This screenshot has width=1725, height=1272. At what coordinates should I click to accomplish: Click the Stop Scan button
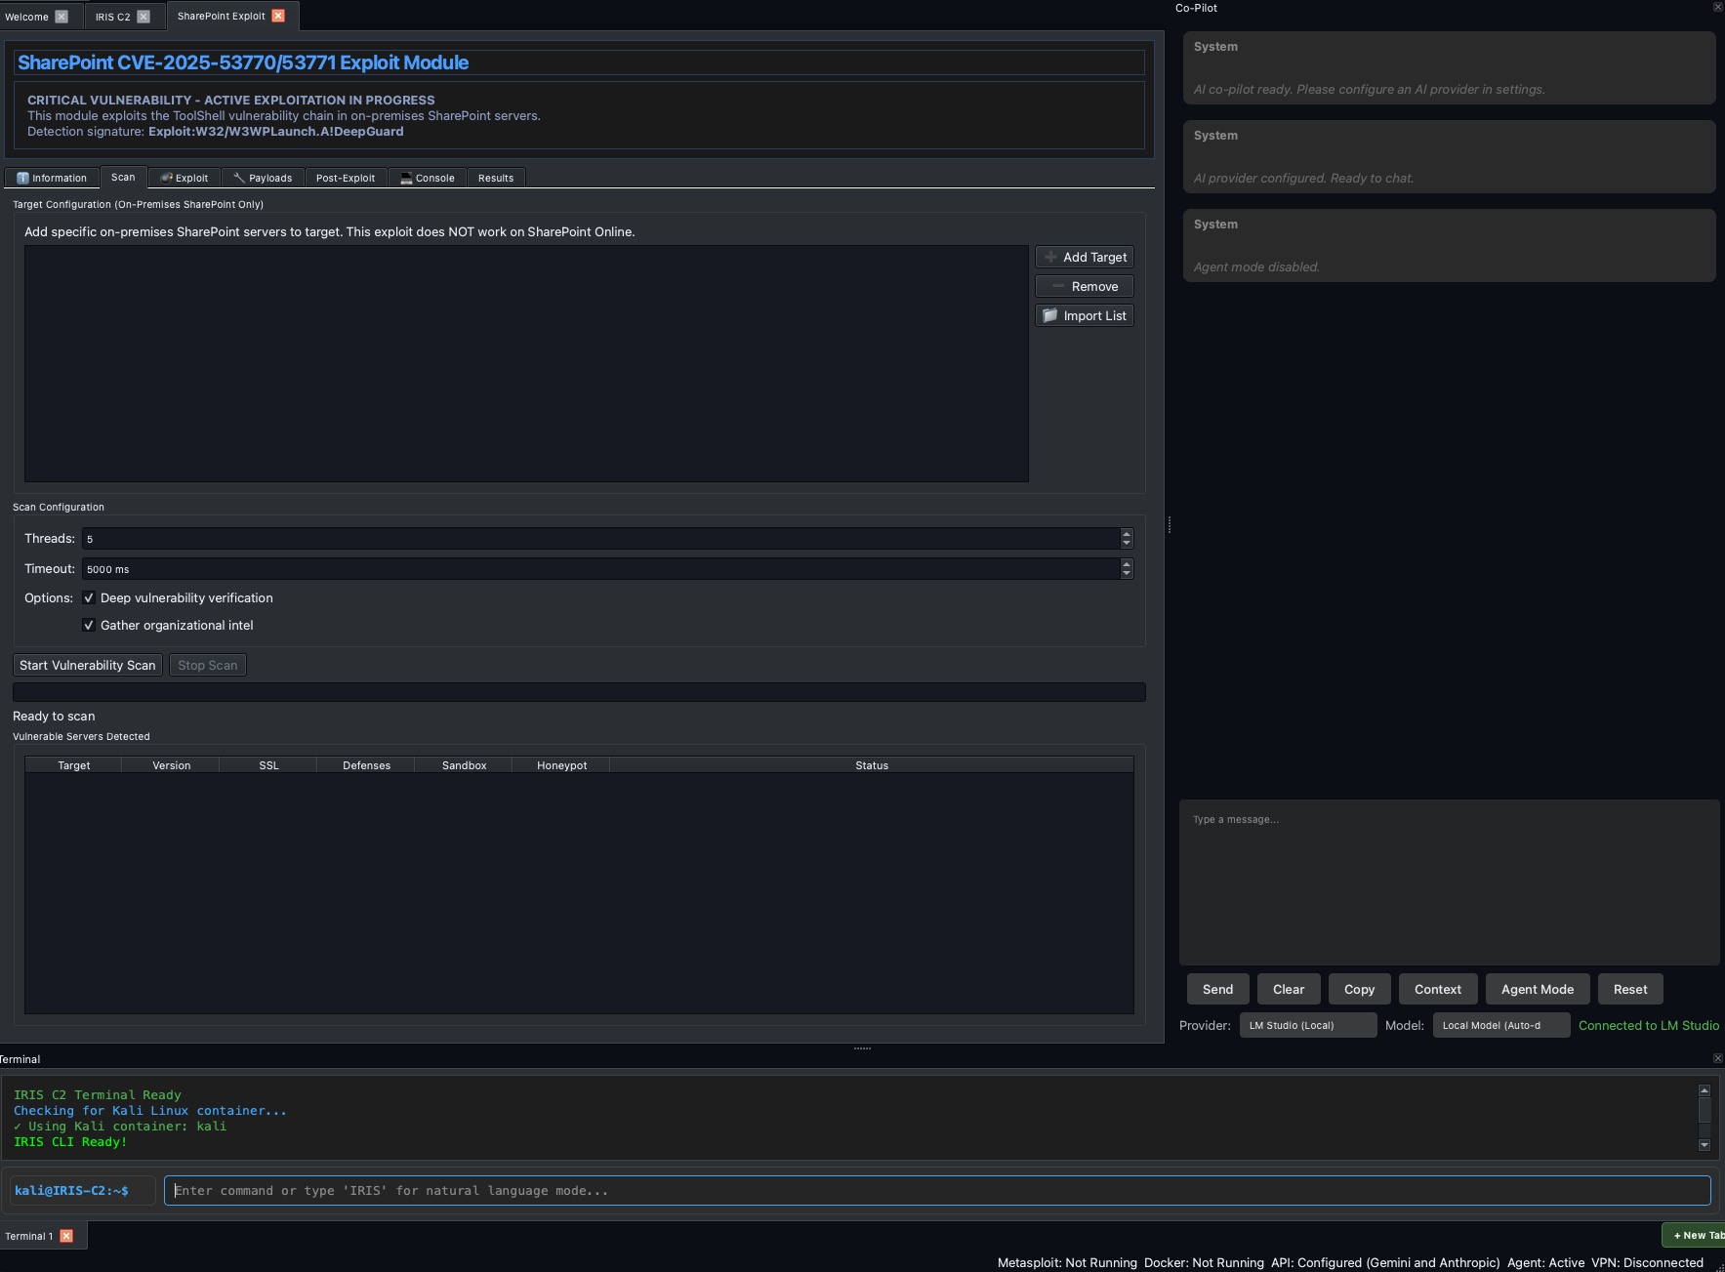207,665
